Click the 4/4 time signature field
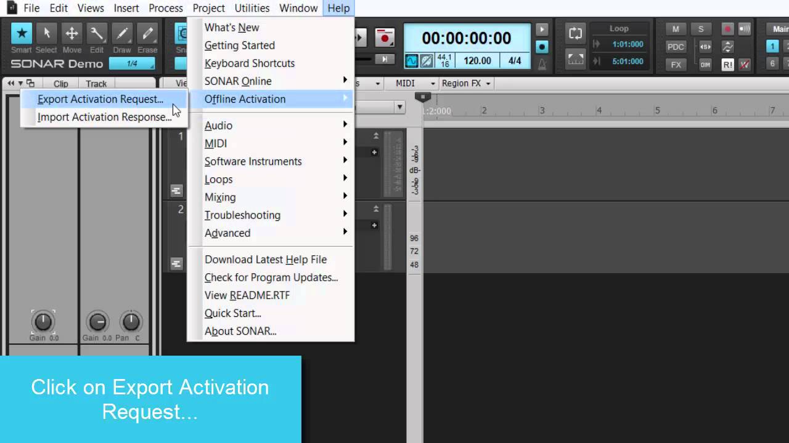The image size is (789, 443). (x=515, y=61)
